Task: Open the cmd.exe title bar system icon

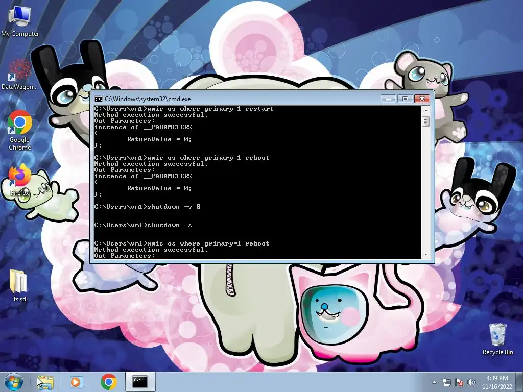Action: coord(99,99)
